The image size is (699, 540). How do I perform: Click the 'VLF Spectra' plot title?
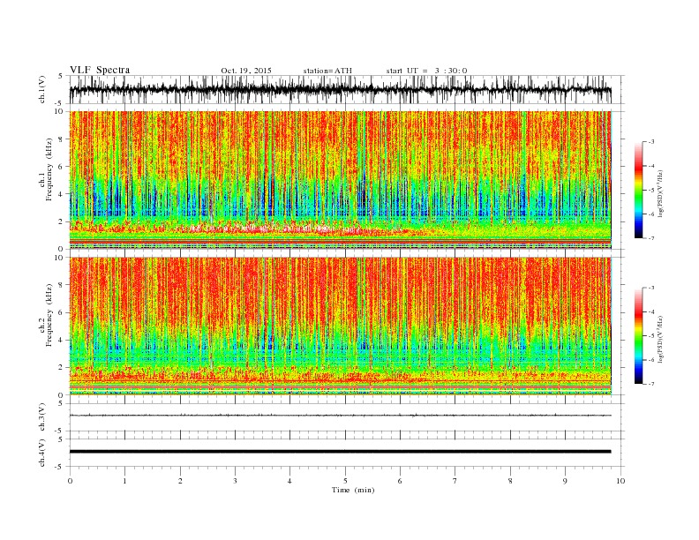click(x=100, y=70)
